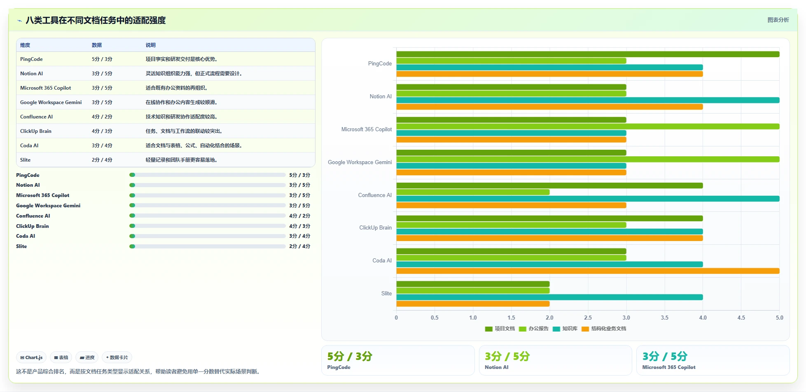This screenshot has width=806, height=392.
Task: Click the 说明 table column header
Action: point(151,45)
